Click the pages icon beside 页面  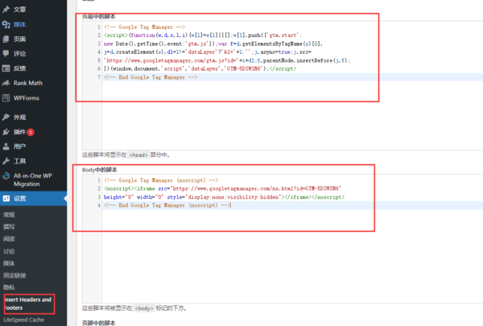pos(6,39)
